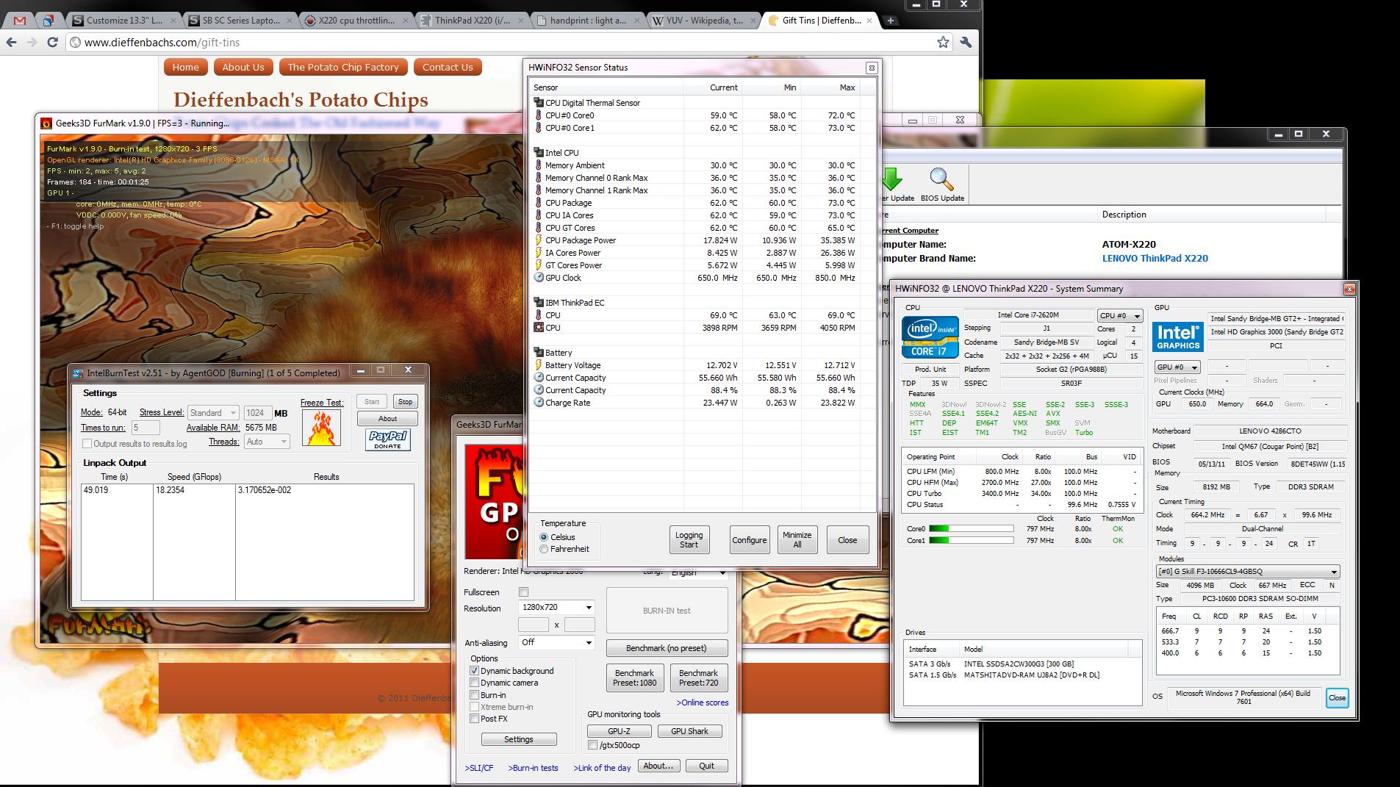Reload the Dieffenbach's page
The width and height of the screenshot is (1400, 787).
pos(52,43)
